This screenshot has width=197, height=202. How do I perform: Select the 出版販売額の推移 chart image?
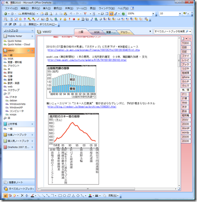click(x=71, y=82)
